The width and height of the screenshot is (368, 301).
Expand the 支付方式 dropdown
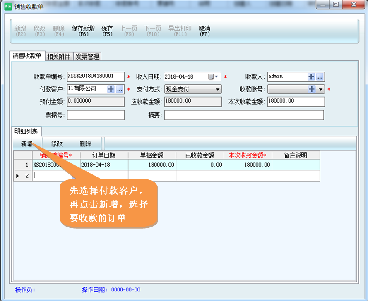click(x=218, y=89)
